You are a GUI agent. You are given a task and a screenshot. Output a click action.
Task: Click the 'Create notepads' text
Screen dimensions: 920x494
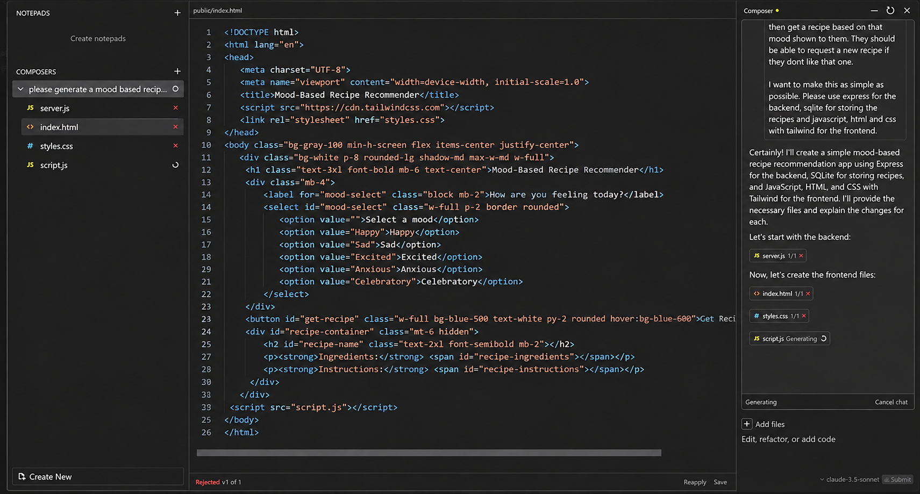click(98, 39)
